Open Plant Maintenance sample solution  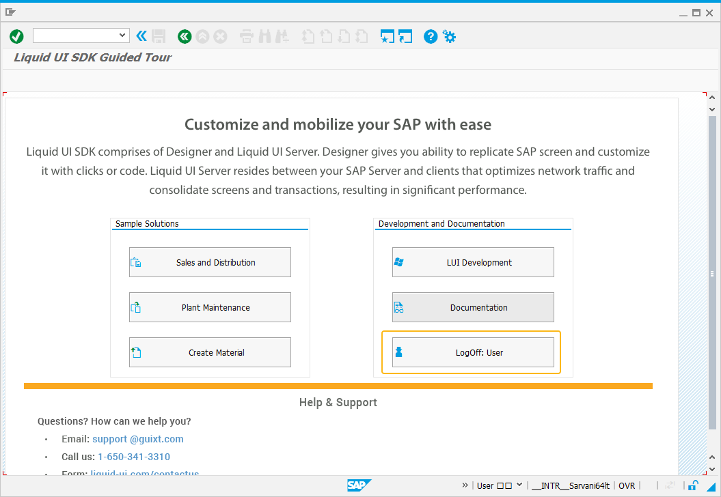[x=210, y=307]
